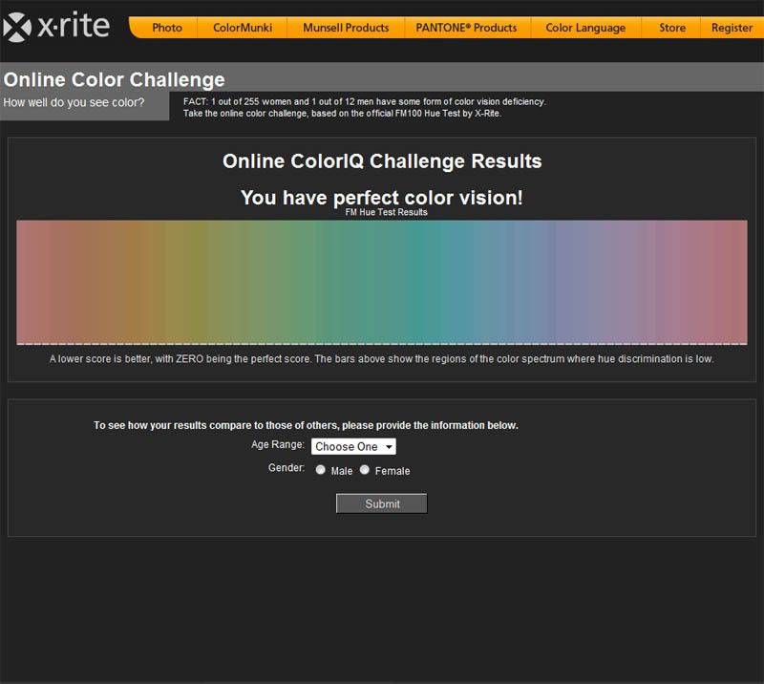Expand the Age Range dropdown

(x=353, y=446)
